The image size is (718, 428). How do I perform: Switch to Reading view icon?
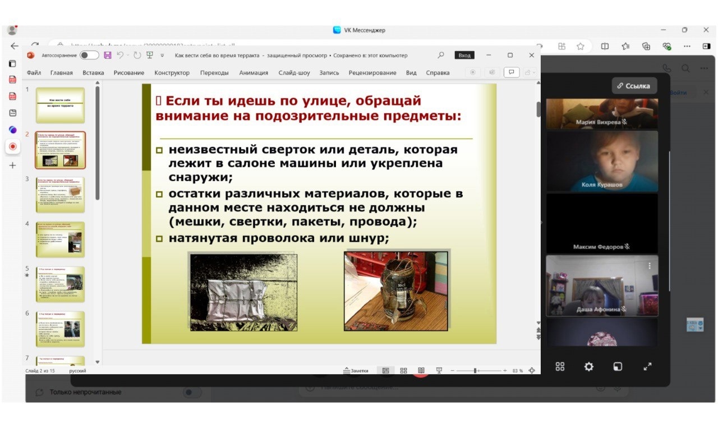tap(421, 371)
